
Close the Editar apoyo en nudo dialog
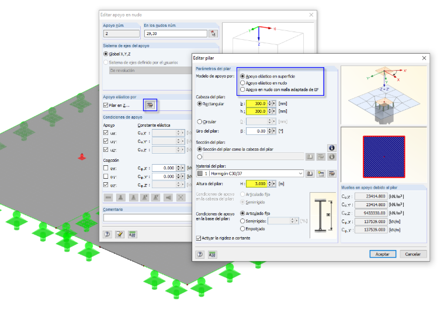(311, 15)
